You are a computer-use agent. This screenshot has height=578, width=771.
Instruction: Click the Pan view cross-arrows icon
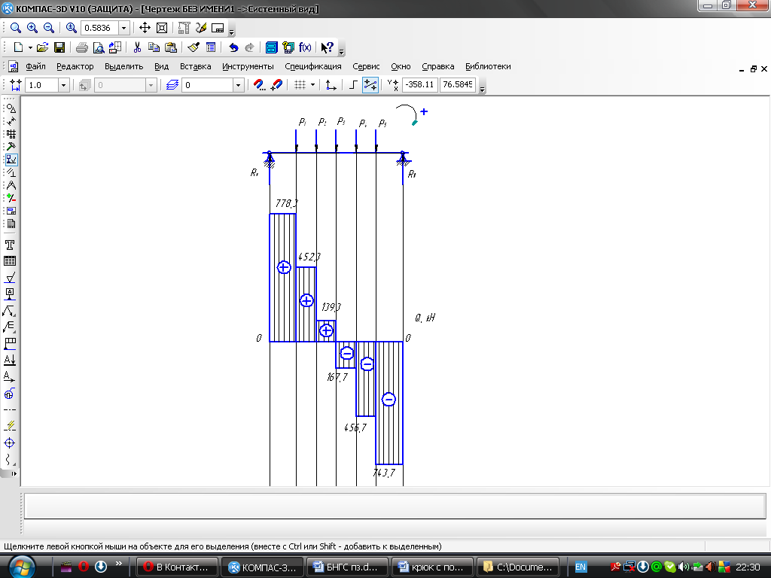pyautogui.click(x=145, y=28)
